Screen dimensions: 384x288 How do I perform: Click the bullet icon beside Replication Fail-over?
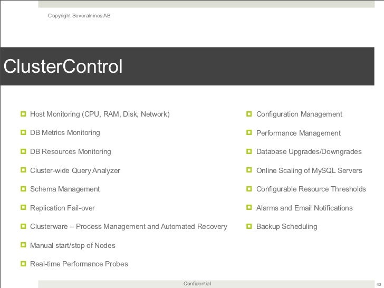pyautogui.click(x=23, y=208)
